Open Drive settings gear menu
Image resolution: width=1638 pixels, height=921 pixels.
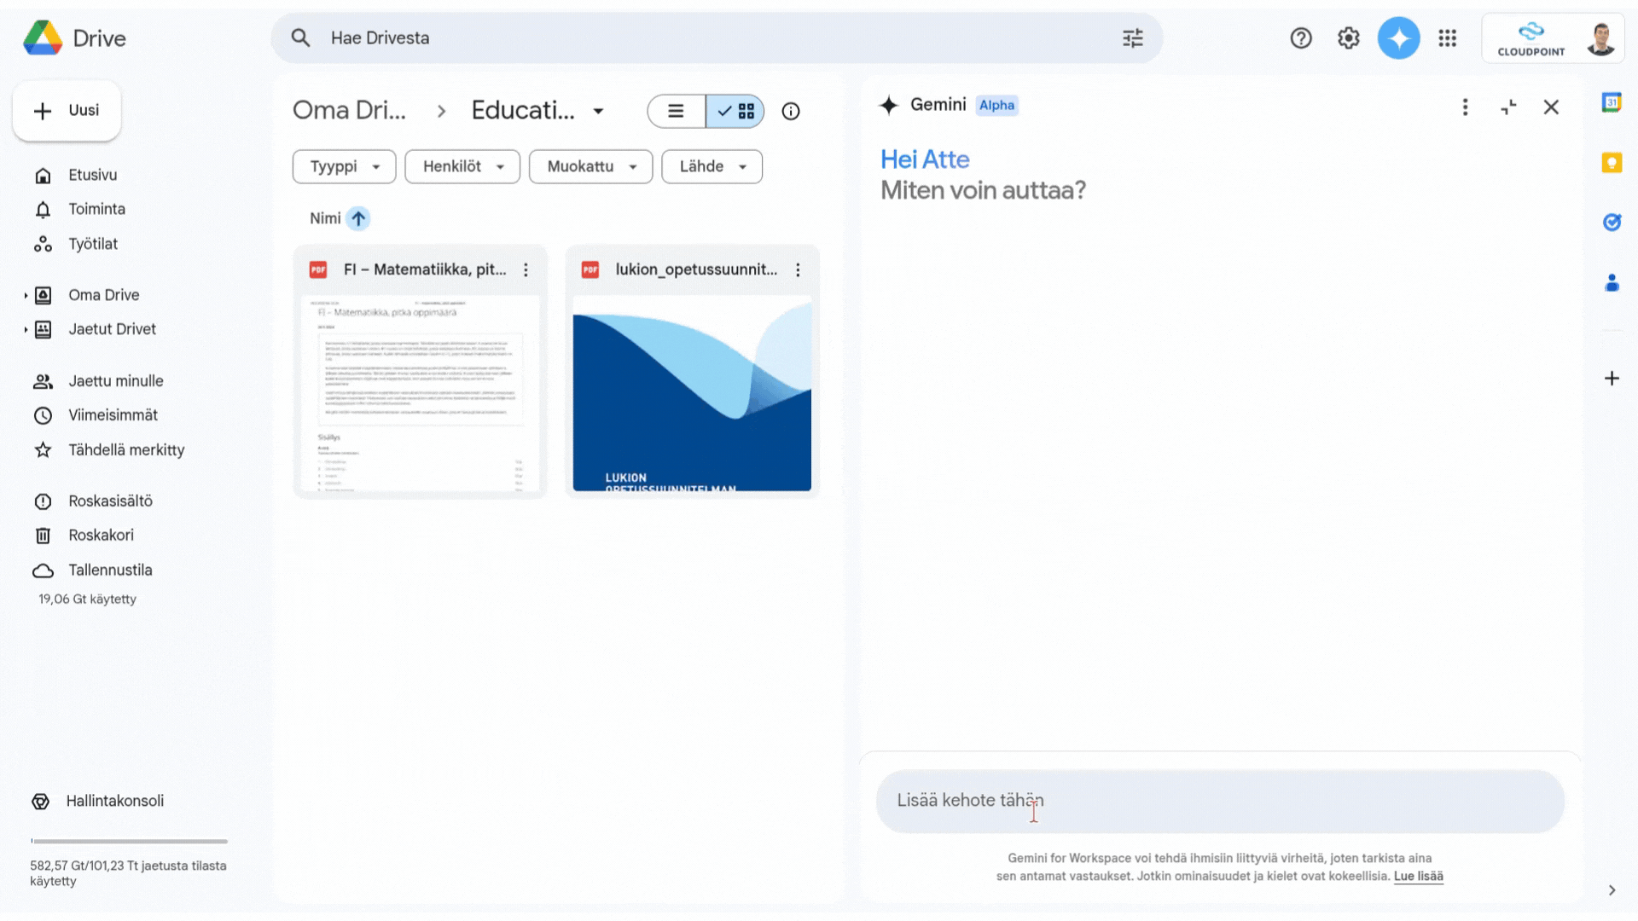tap(1349, 38)
